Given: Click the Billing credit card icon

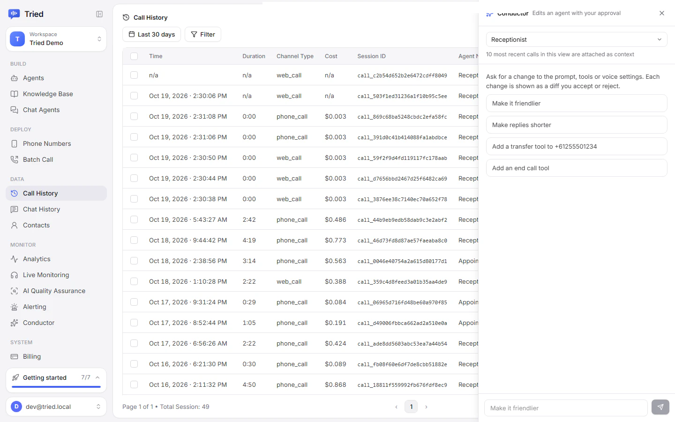Looking at the screenshot, I should coord(14,356).
